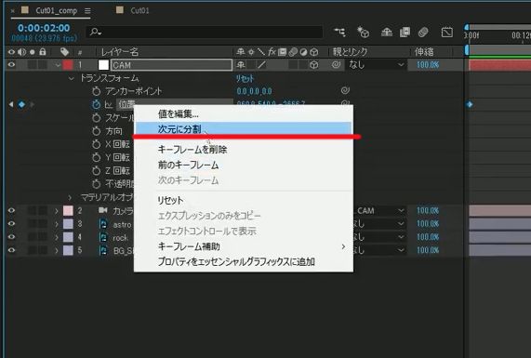Viewport: 531px width, 358px height.
Task: Enable the motion blur icon
Action: (x=423, y=33)
